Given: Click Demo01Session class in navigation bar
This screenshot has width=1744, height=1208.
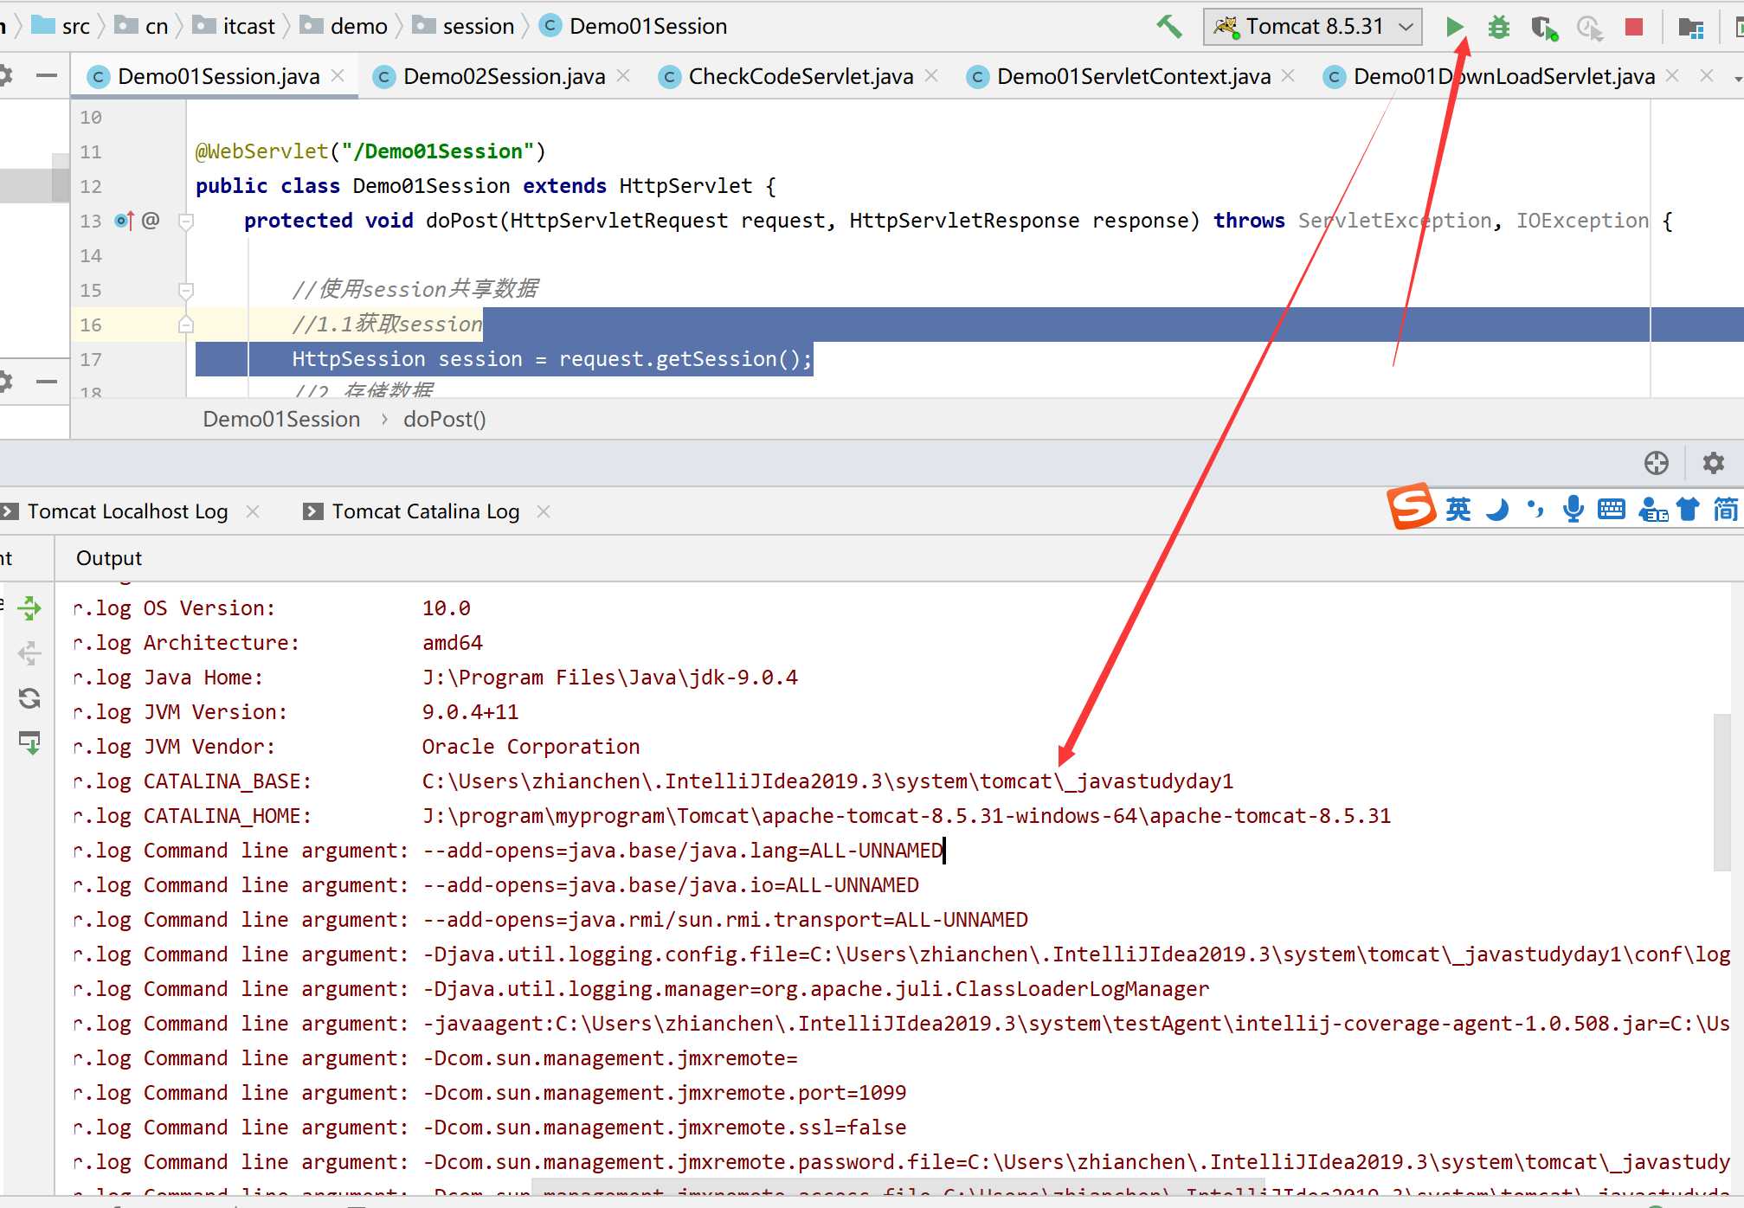Looking at the screenshot, I should [634, 27].
